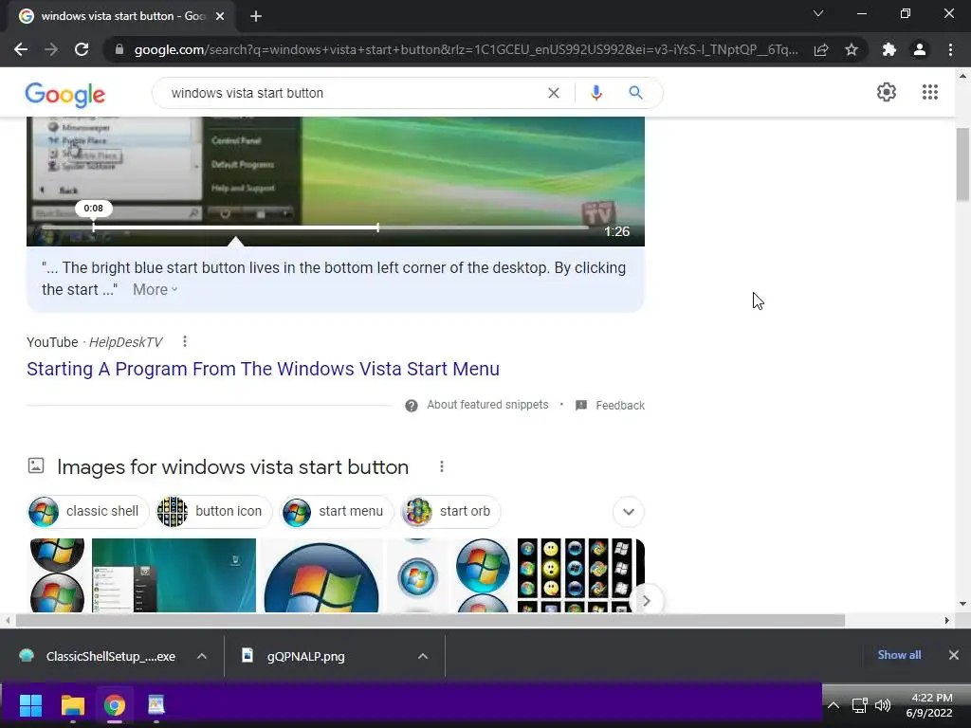Show all downloads
This screenshot has height=728, width=971.
coord(899,655)
